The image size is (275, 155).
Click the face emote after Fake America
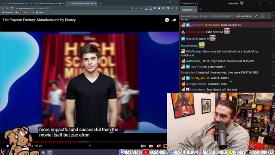226,31
